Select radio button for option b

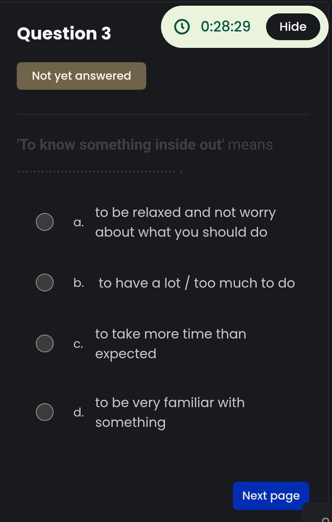click(45, 282)
